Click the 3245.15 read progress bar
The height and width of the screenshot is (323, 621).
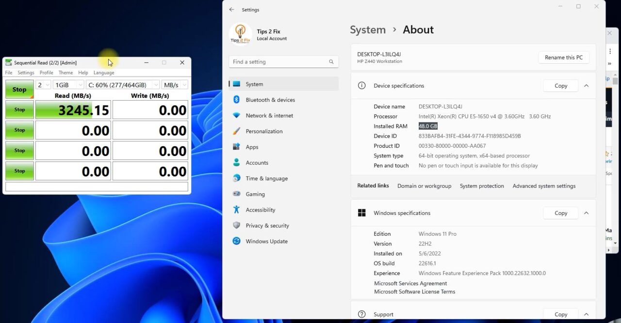[x=73, y=109]
